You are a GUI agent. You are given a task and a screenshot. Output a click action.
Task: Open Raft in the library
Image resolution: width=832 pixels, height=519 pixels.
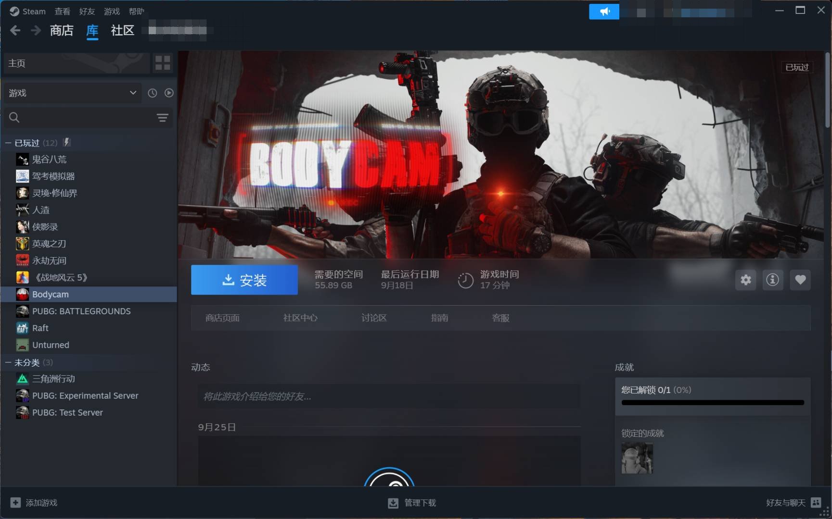[x=89, y=328]
